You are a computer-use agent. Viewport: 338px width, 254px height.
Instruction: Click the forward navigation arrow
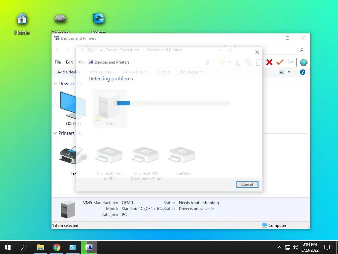click(x=67, y=50)
